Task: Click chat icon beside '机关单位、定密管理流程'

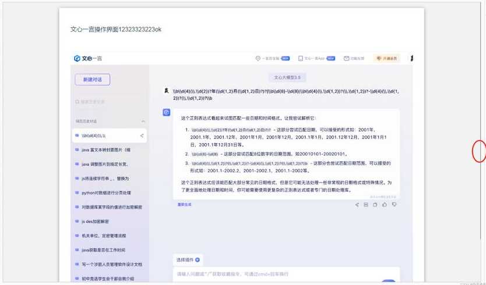Action: [x=77, y=236]
